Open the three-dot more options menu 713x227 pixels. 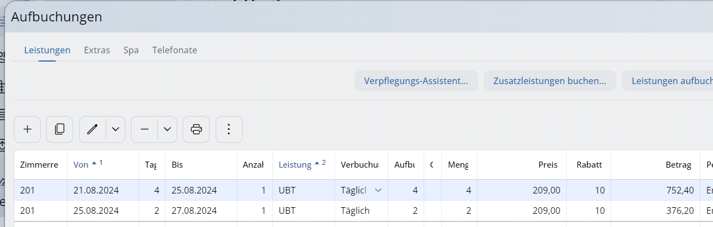[x=229, y=130]
